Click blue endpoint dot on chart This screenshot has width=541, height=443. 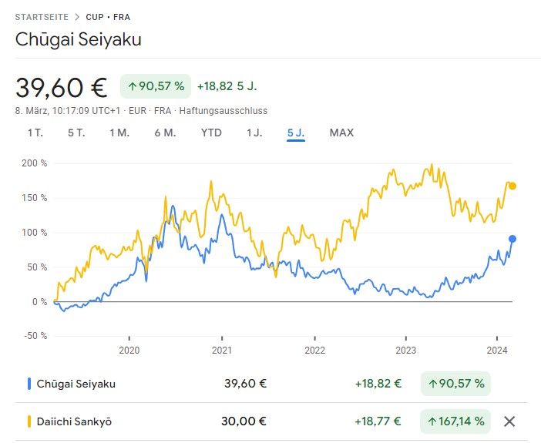coord(512,239)
